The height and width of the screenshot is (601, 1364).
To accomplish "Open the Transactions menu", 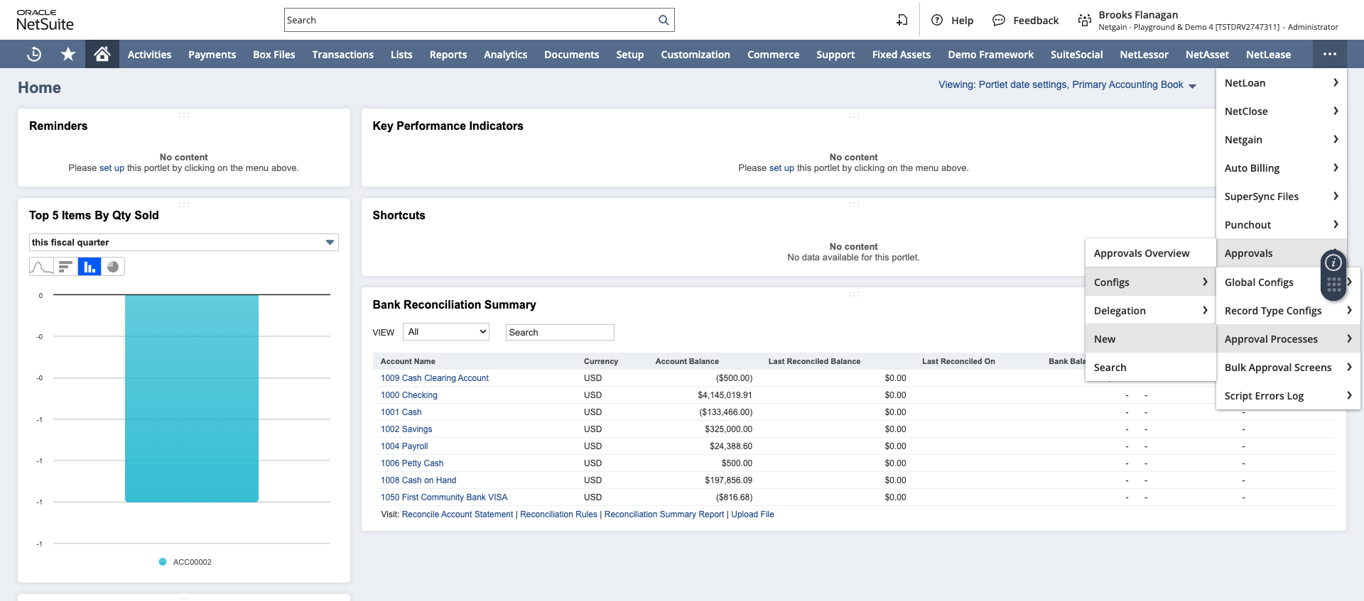I will point(342,55).
